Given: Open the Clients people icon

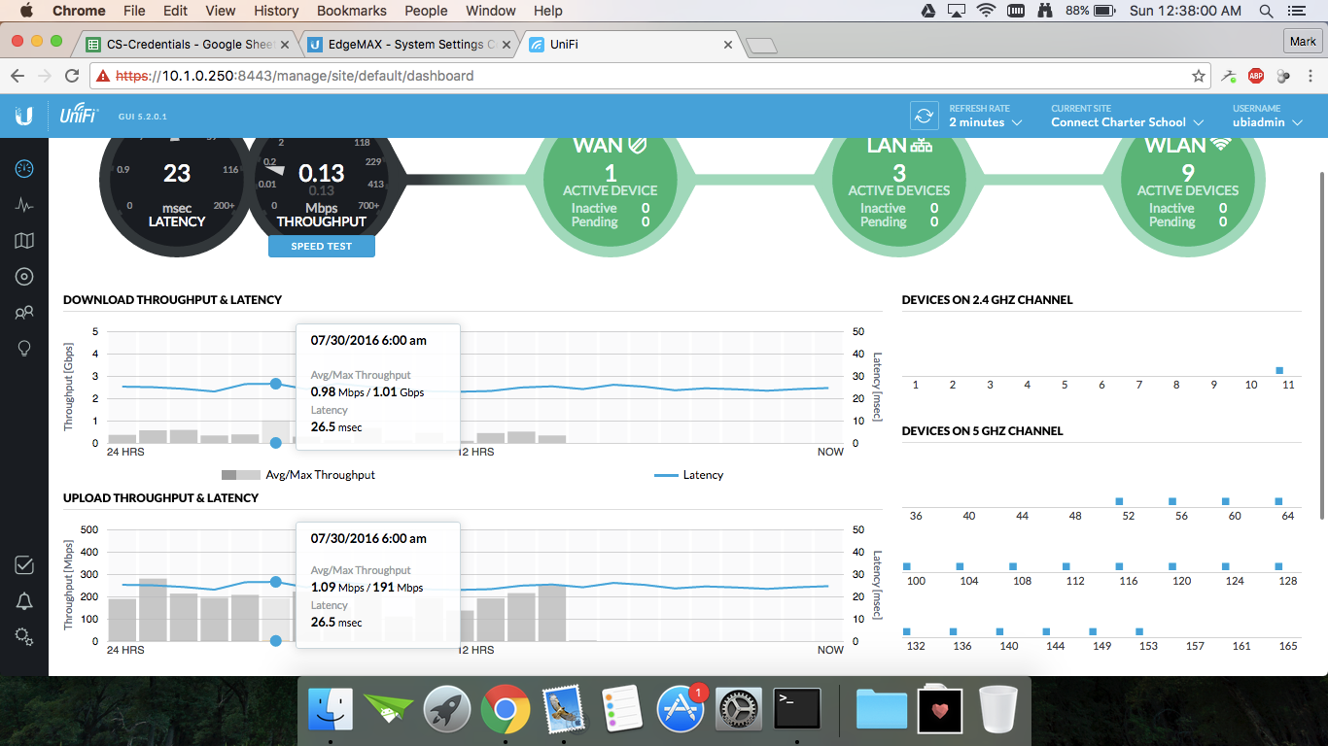Looking at the screenshot, I should [x=24, y=313].
